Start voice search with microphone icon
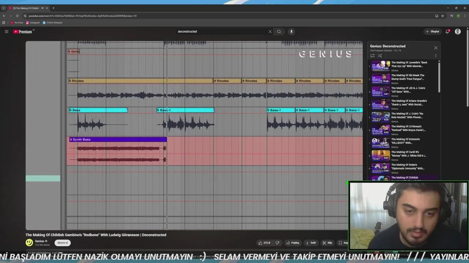 click(x=291, y=32)
